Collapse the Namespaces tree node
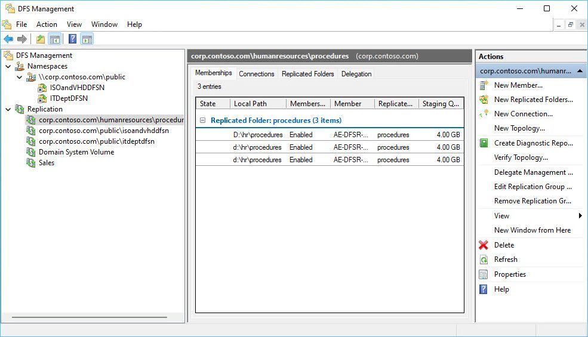This screenshot has width=588, height=337. pyautogui.click(x=8, y=66)
